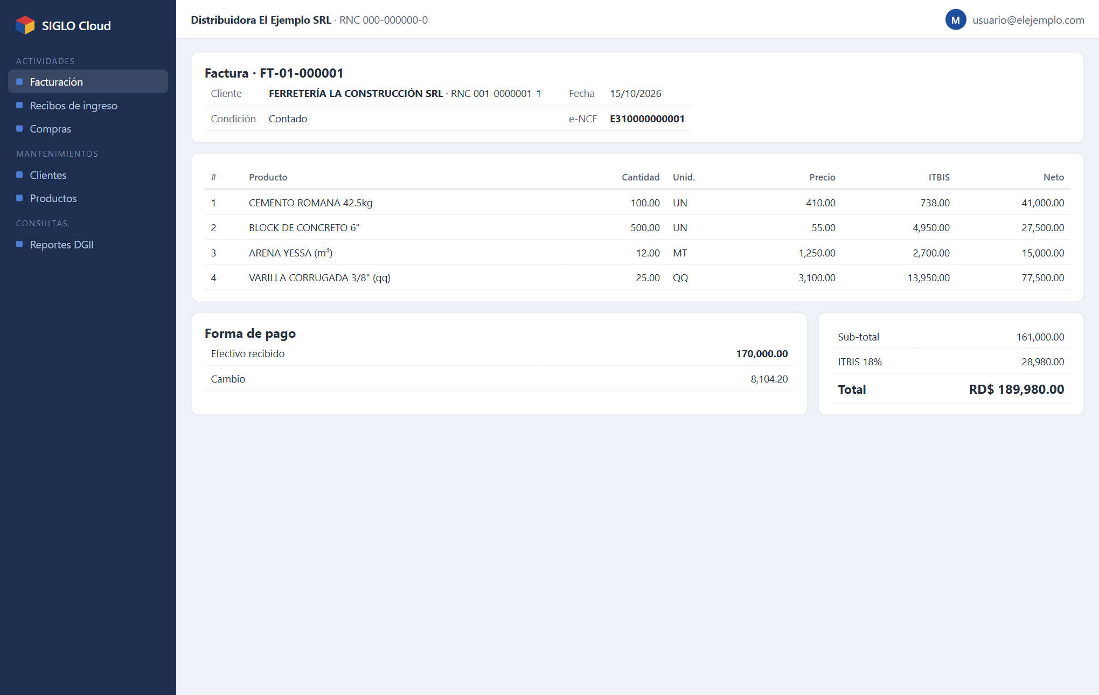
Task: Select the CEMENTO ROMANA 42.5kg row
Action: 637,203
